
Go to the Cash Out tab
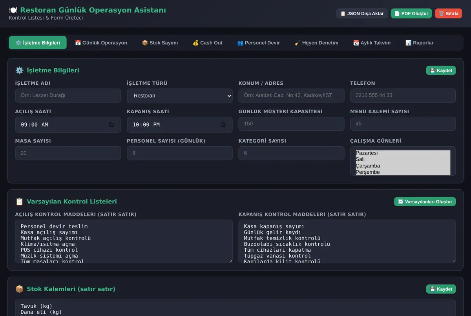coord(208,43)
